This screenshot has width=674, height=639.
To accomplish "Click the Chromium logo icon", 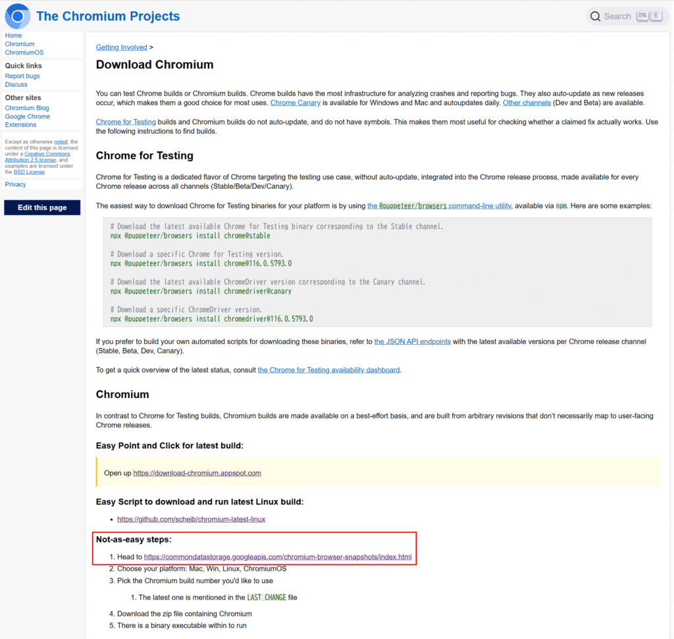I will pos(18,16).
